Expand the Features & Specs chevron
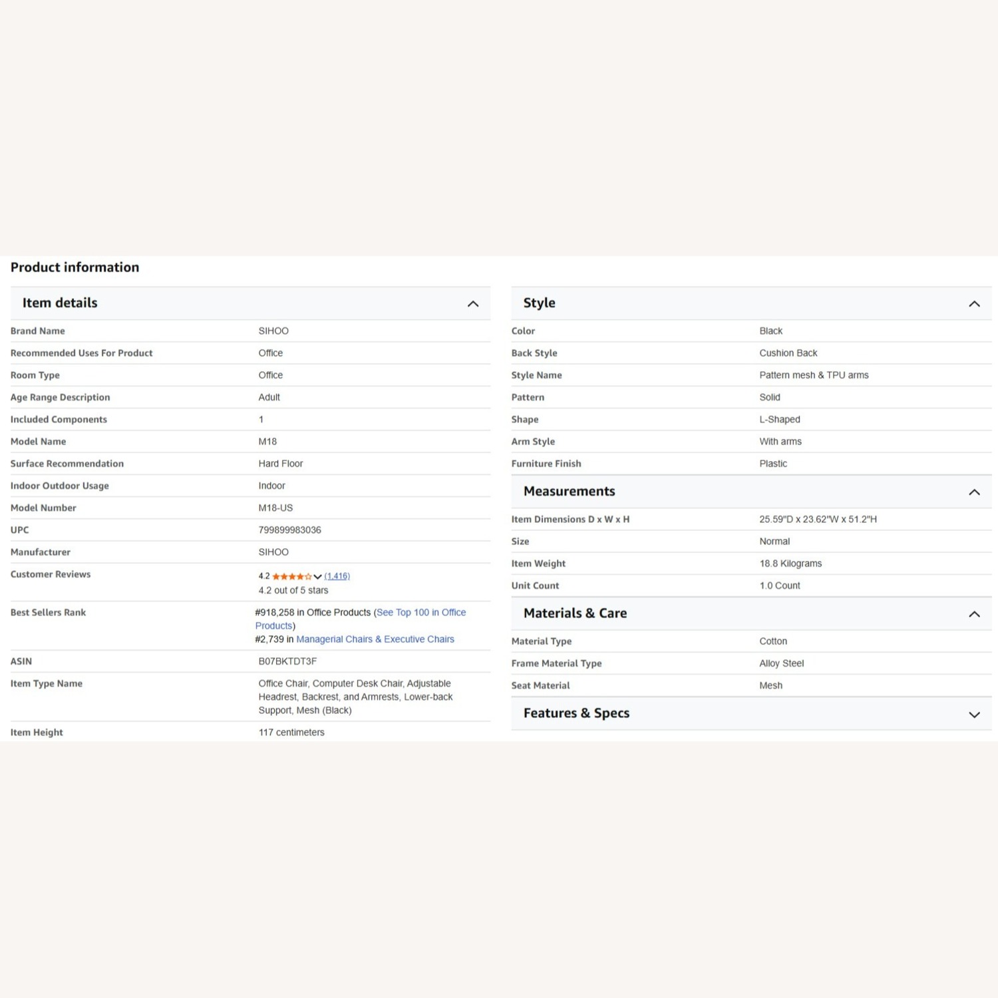998x998 pixels. (974, 715)
